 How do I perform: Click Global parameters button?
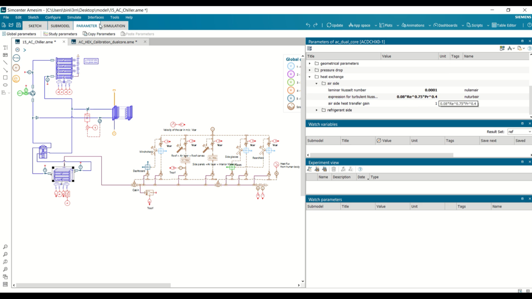pos(19,34)
